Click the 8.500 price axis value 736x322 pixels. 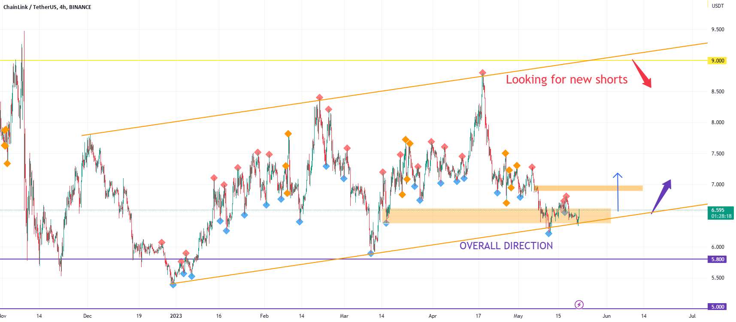718,92
